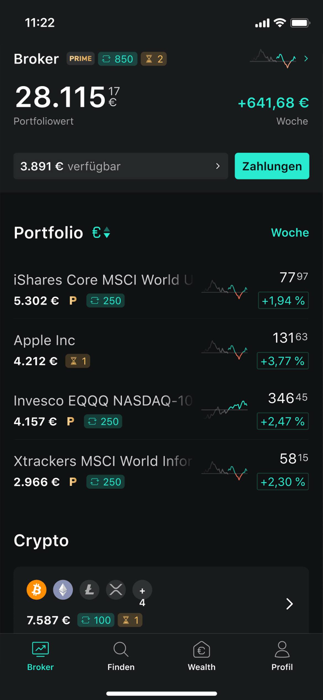Toggle portfolio euro/percent sorting selector

pos(101,233)
